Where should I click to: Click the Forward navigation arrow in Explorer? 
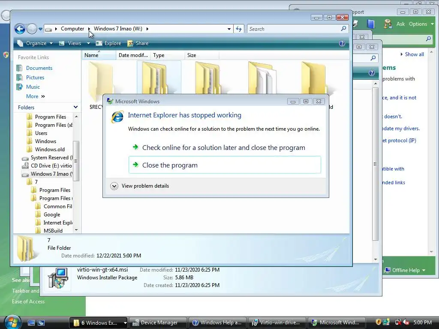(32, 29)
